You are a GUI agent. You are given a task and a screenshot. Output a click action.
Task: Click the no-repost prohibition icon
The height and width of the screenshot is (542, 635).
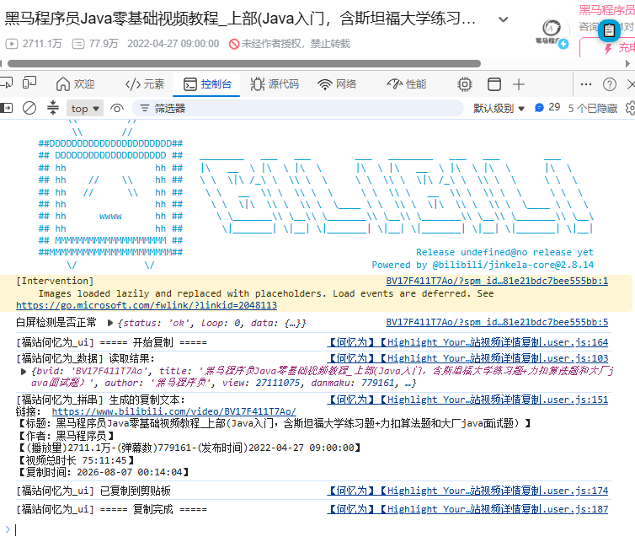[234, 43]
